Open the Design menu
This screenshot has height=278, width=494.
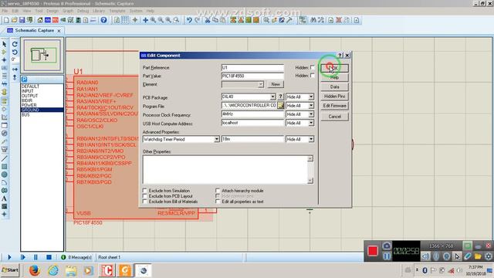pyautogui.click(x=52, y=11)
